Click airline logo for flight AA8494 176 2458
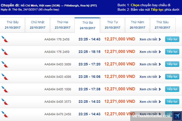The image size is (182, 121). tap(4, 39)
